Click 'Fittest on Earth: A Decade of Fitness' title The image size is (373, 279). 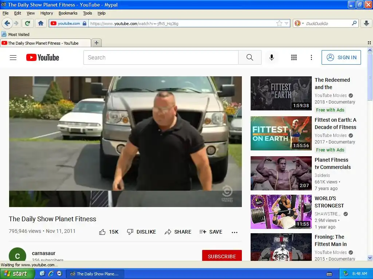(x=335, y=124)
